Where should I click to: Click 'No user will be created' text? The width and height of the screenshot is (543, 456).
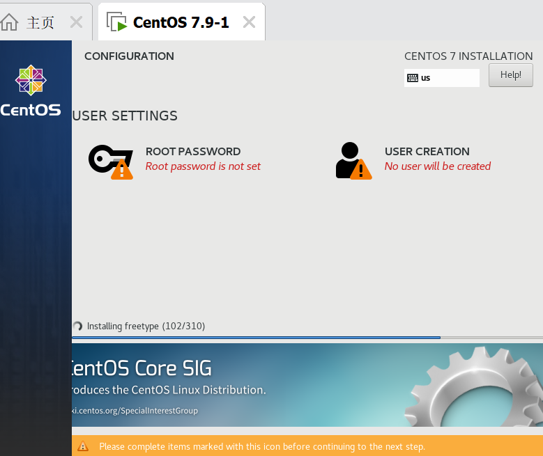coord(438,166)
